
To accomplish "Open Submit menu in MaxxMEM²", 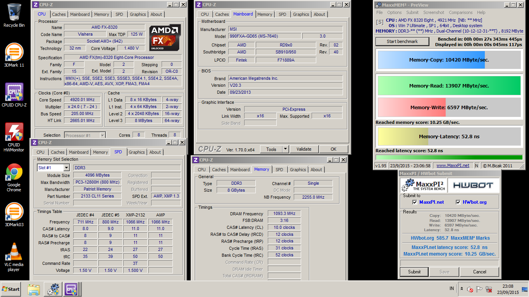I will (412, 12).
